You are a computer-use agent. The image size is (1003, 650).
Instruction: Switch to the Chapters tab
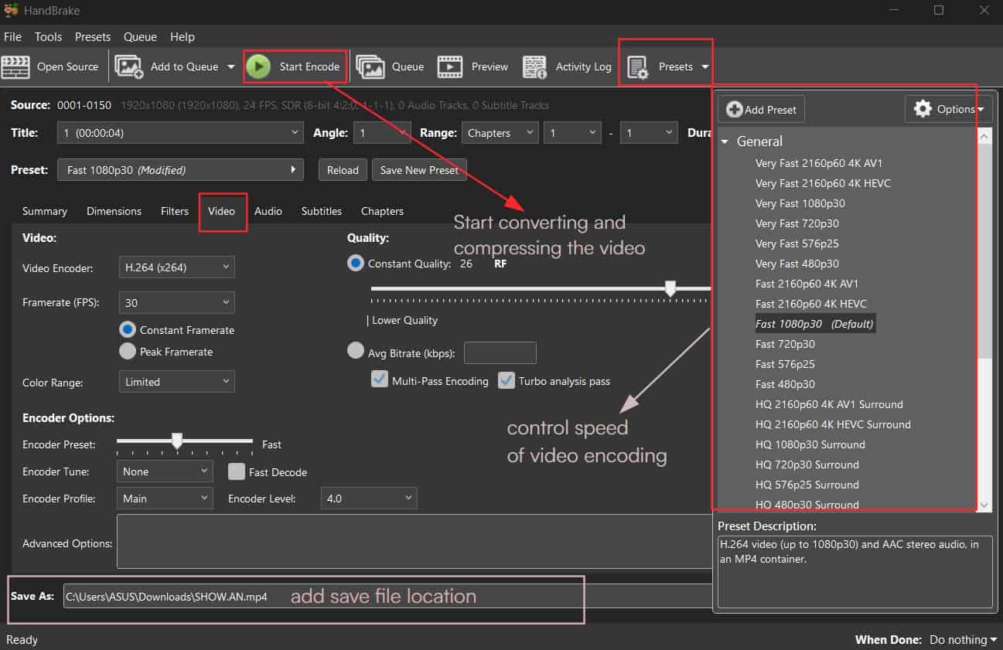coord(382,211)
